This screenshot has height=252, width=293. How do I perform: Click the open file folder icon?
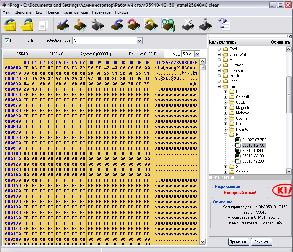pyautogui.click(x=9, y=25)
